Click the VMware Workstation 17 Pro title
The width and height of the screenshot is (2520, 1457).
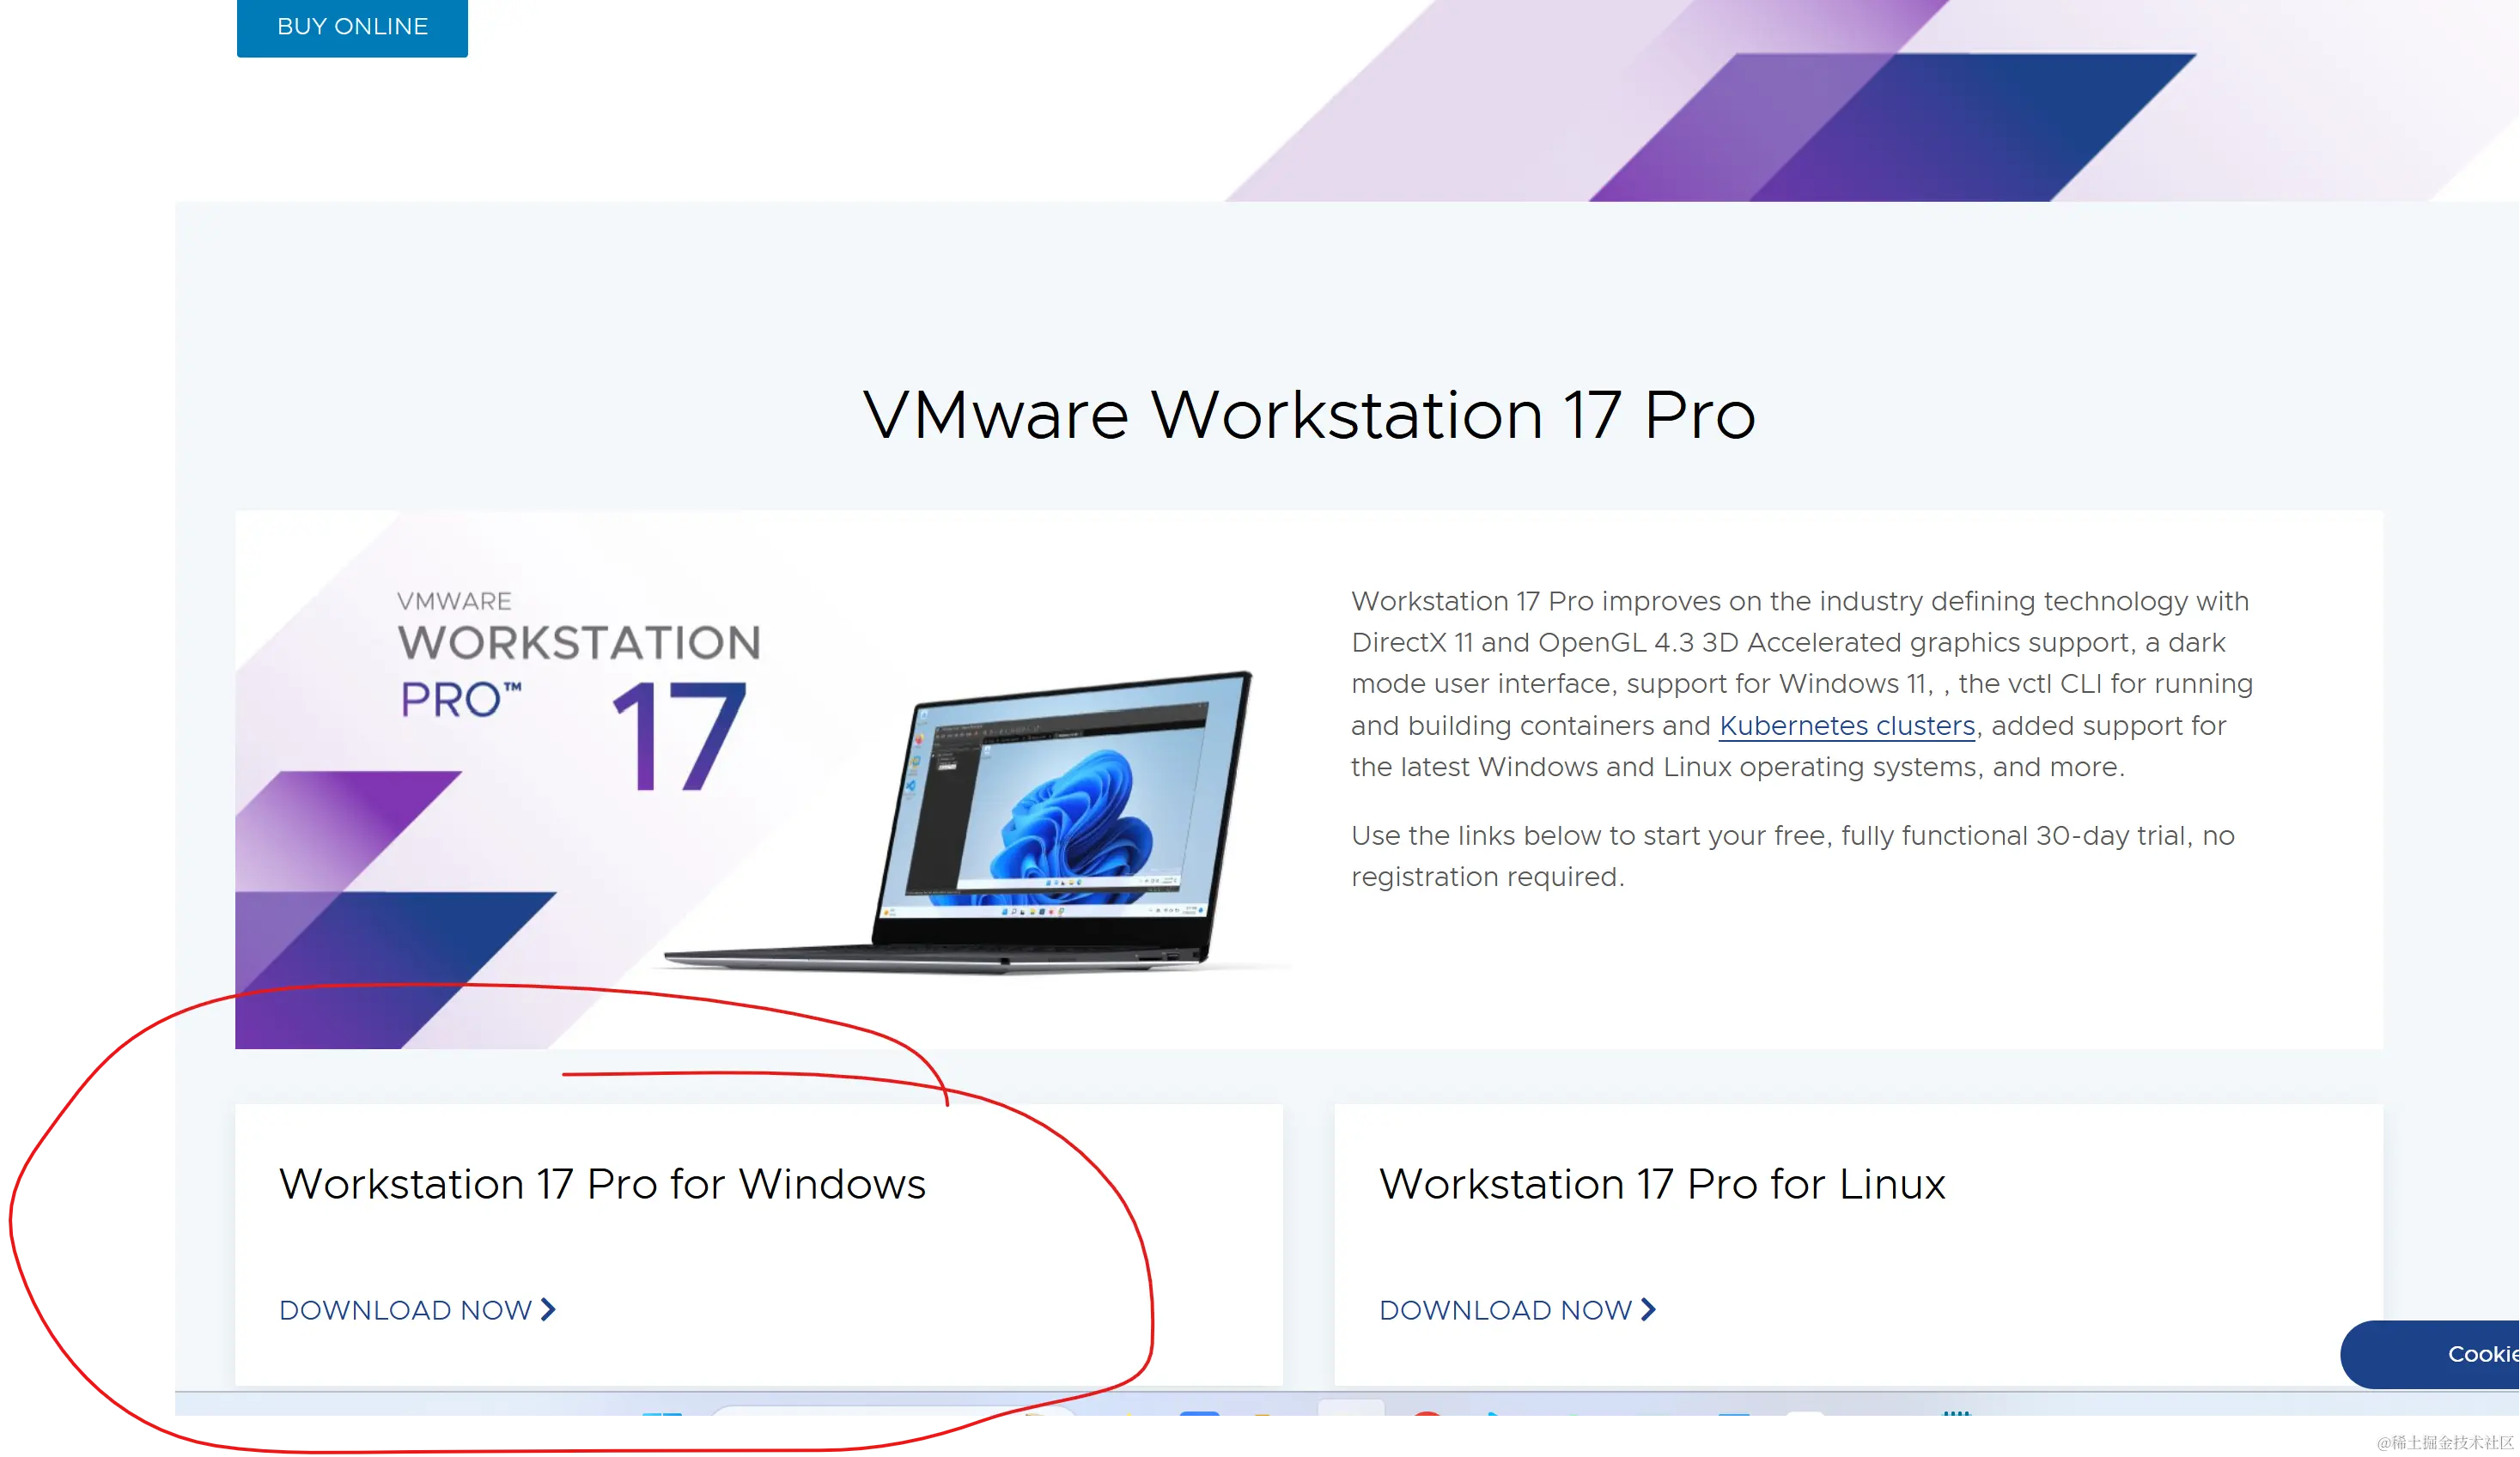click(x=1309, y=414)
